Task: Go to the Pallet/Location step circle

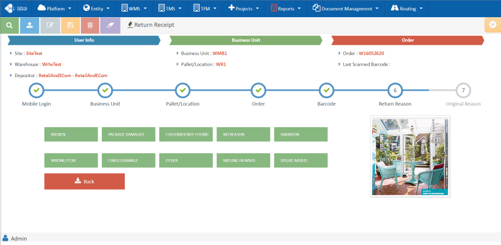Action: click(182, 91)
